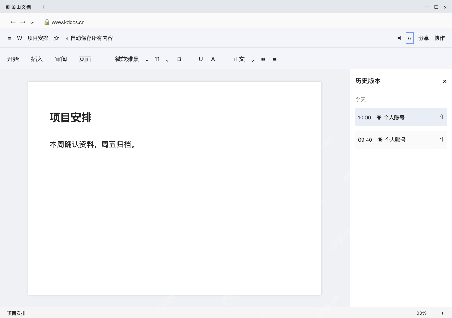Select the 10:00 history version entry
Image resolution: width=452 pixels, height=318 pixels.
pyautogui.click(x=401, y=117)
